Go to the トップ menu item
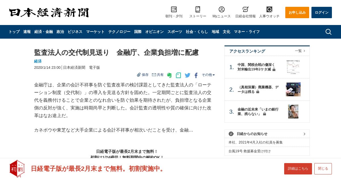The height and width of the screenshot is (179, 341). [14, 32]
